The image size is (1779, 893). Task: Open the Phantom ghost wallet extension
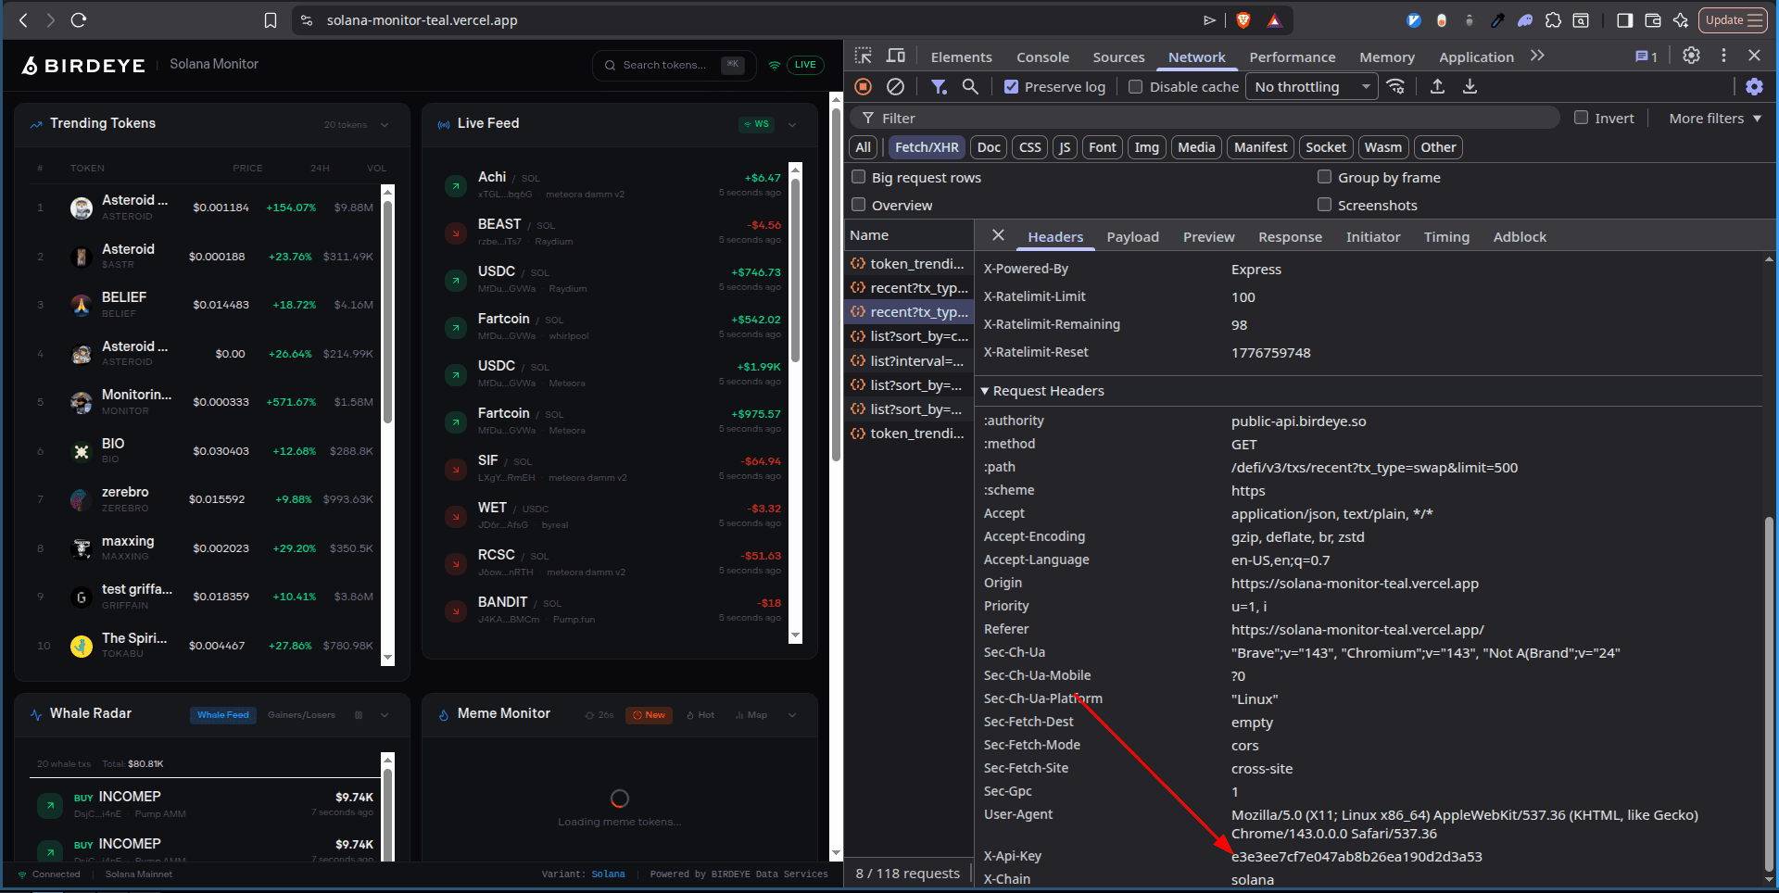(x=1525, y=20)
